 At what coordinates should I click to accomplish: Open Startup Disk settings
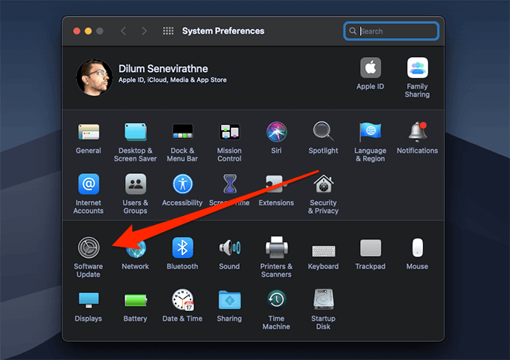tap(323, 300)
